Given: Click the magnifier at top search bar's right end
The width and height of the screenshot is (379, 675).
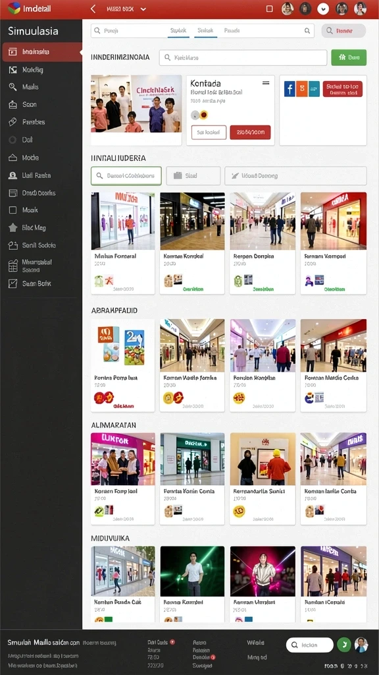Looking at the screenshot, I should pos(307,30).
